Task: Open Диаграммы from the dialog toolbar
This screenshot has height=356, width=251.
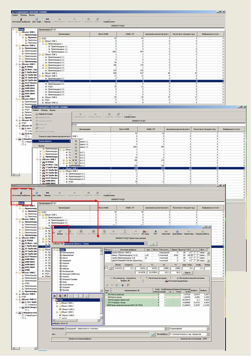Action: [178, 232]
